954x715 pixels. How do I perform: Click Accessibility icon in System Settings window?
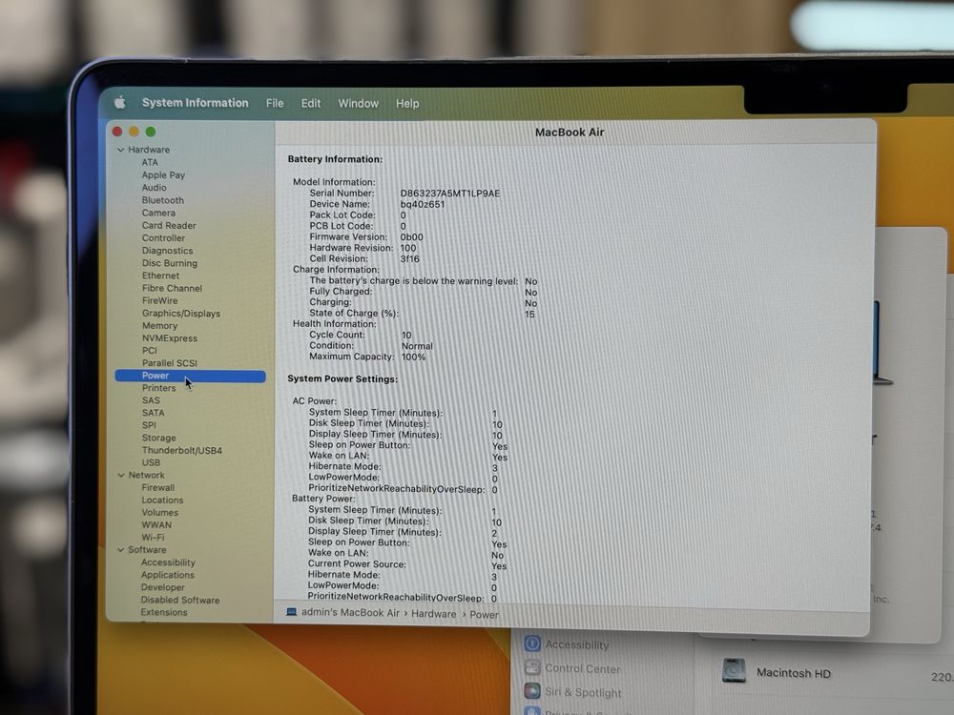click(x=532, y=643)
